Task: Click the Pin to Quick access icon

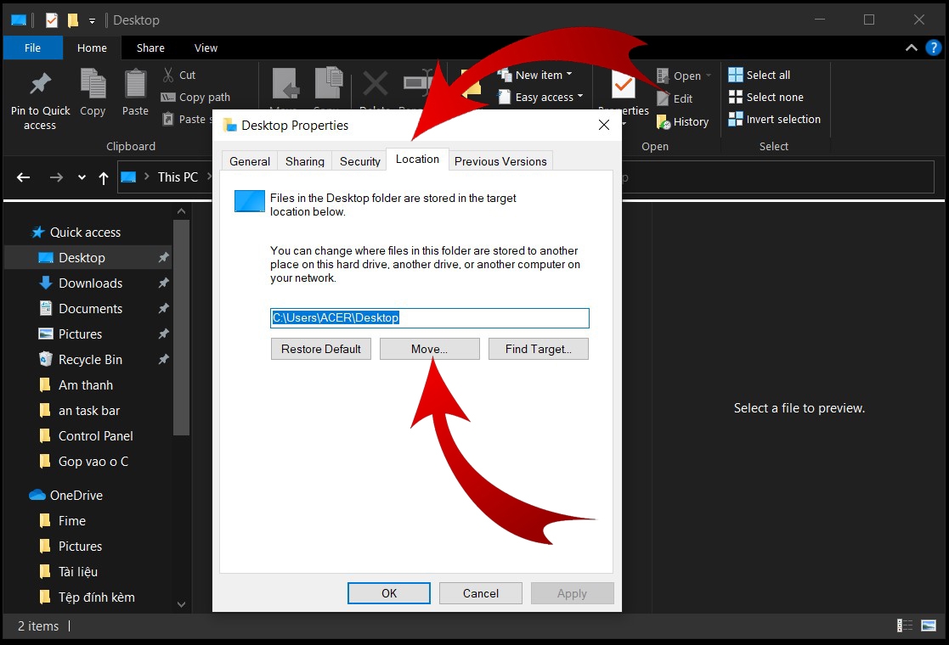Action: click(41, 84)
